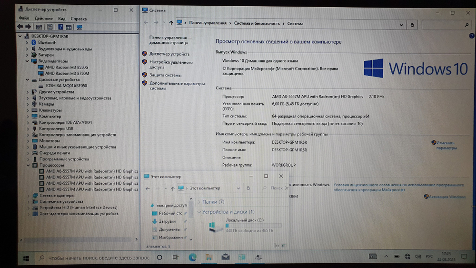Collapse the Дисковые устройства node
Image resolution: width=476 pixels, height=268 pixels.
pos(27,79)
